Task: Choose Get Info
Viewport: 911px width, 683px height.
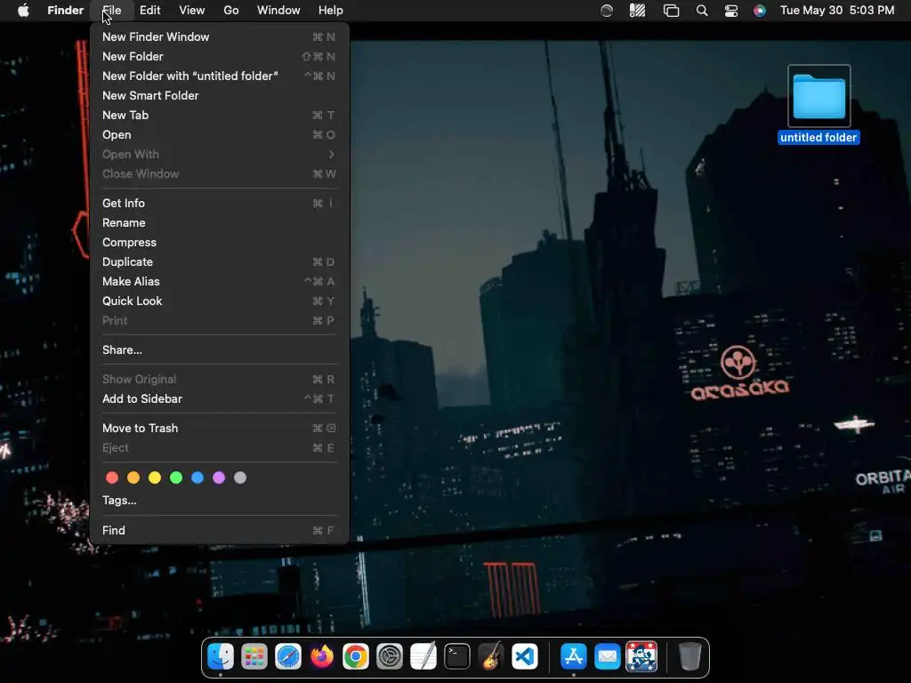Action: pos(220,204)
